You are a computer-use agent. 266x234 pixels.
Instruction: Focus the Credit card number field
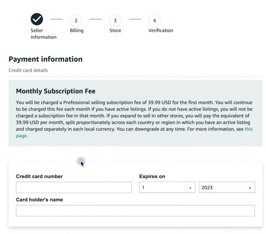pyautogui.click(x=74, y=187)
